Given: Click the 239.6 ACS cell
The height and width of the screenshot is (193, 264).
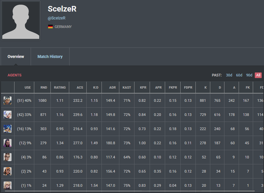Looking at the screenshot, I should pos(78,115).
